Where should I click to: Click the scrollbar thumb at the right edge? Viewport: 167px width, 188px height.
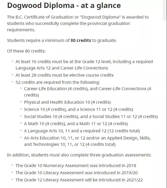pos(165,10)
